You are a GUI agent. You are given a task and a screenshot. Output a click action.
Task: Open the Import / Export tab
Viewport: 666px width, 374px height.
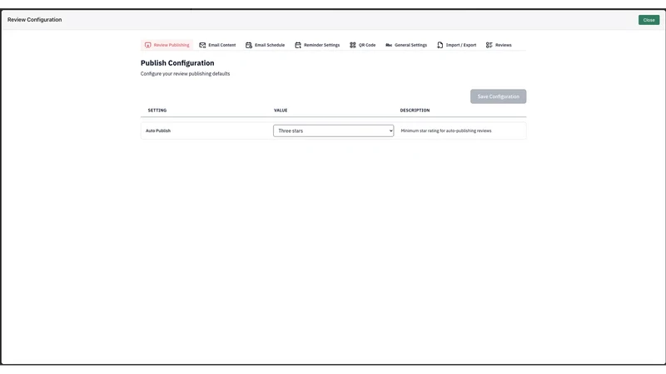(456, 45)
